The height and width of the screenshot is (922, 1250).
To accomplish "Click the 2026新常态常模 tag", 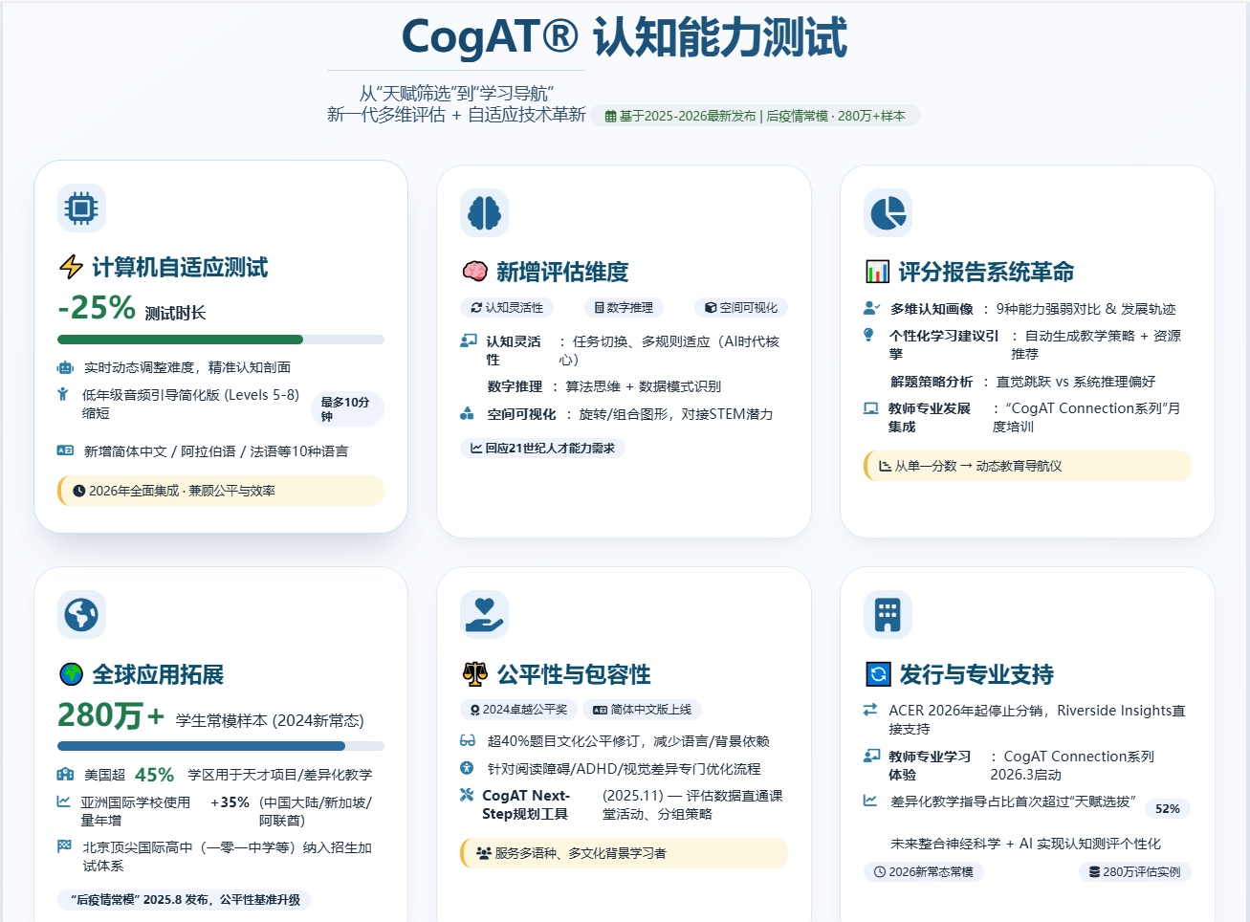I will pos(923,872).
